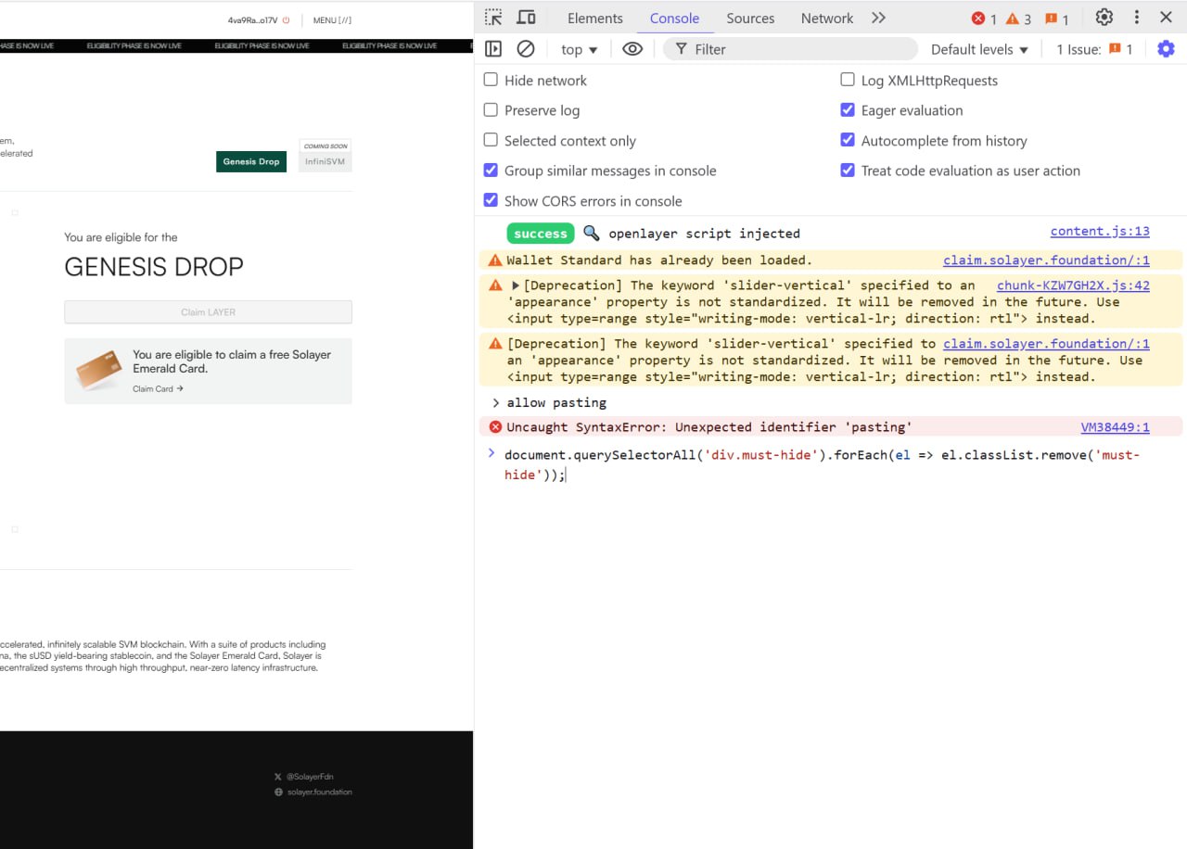
Task: Click the magnifier icon before 'openlayer script injected'
Action: [591, 233]
